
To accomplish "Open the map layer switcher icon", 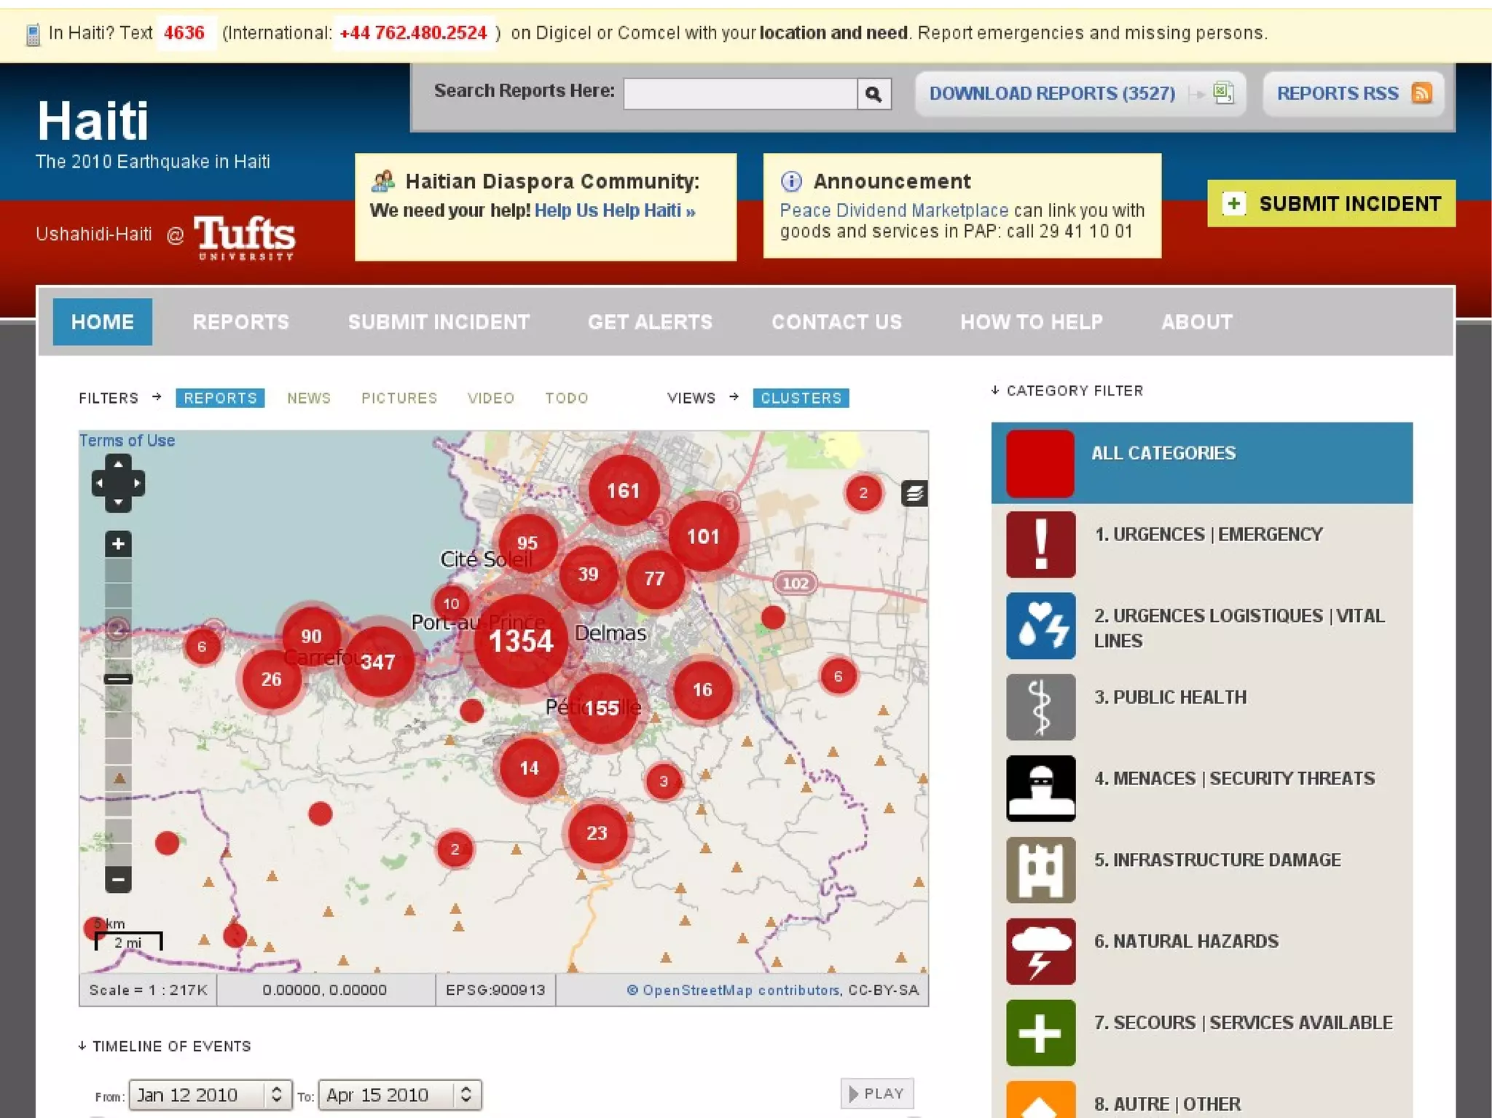I will pyautogui.click(x=914, y=494).
